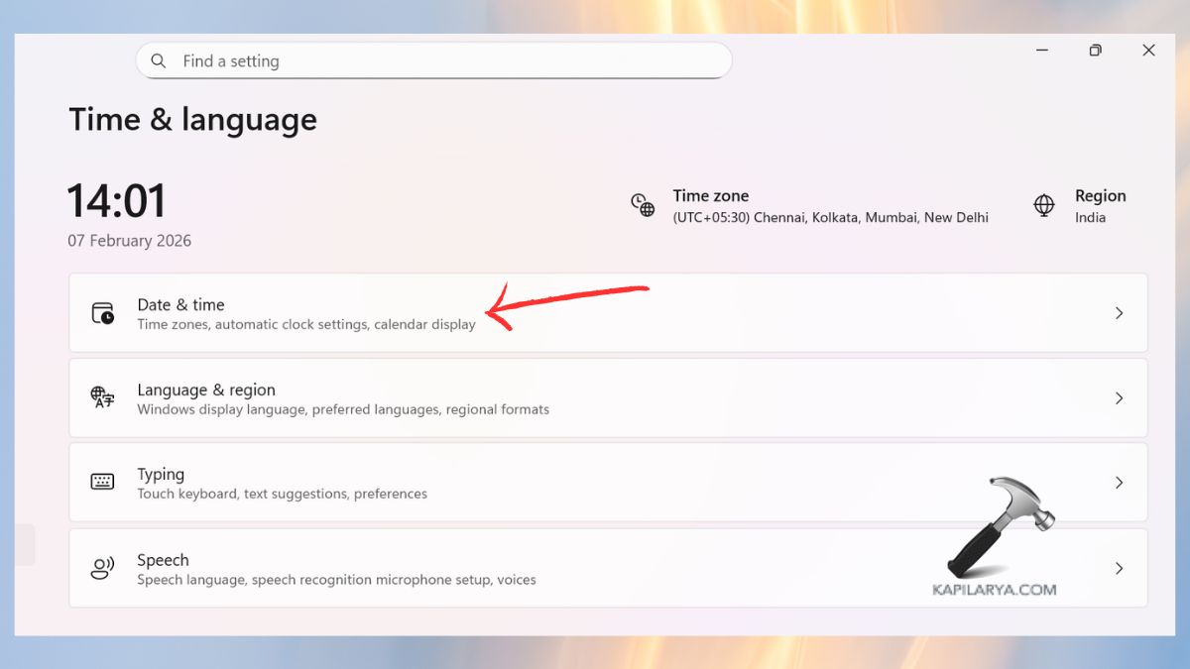
Task: Click the Time & language page heading
Action: 191,119
